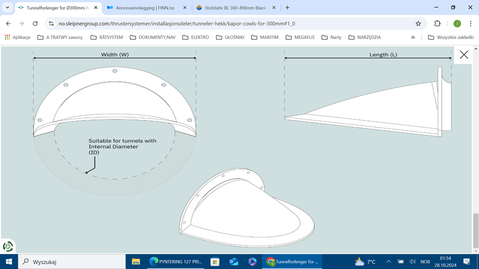
Task: Open the Copilot taskbar icon
Action: tap(252, 262)
